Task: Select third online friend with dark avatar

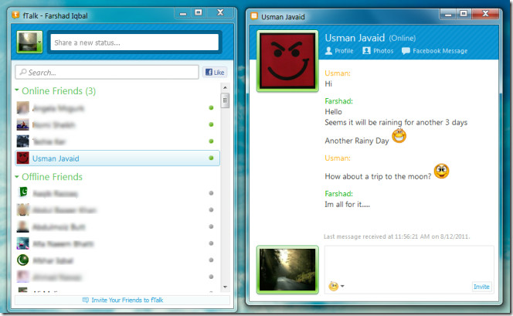Action: (117, 141)
